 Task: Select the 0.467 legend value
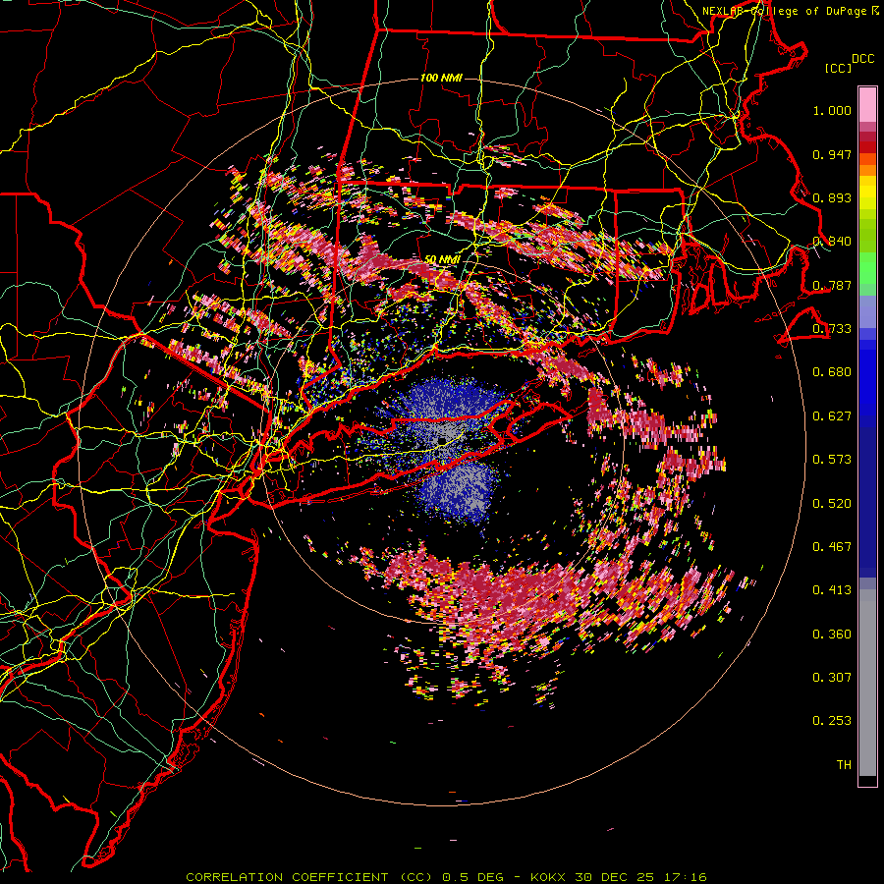[x=832, y=547]
